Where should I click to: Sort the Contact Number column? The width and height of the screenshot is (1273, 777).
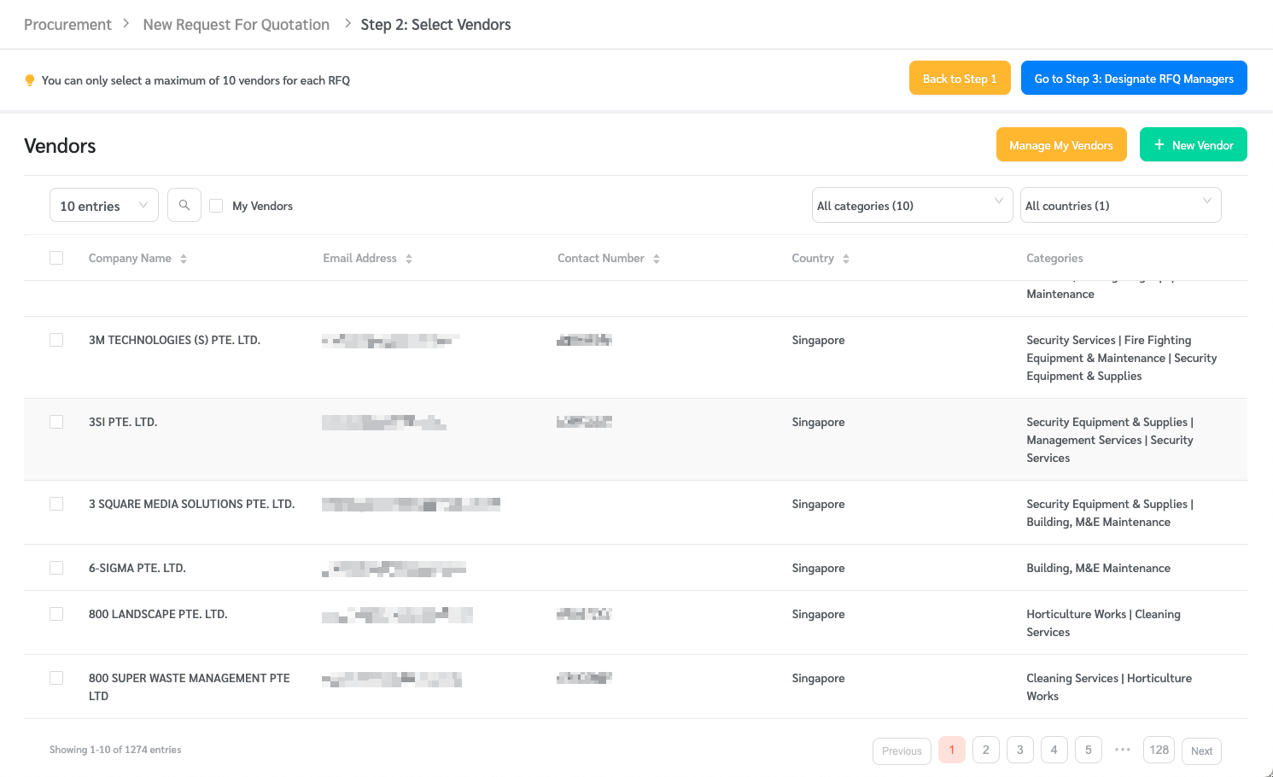click(x=656, y=258)
